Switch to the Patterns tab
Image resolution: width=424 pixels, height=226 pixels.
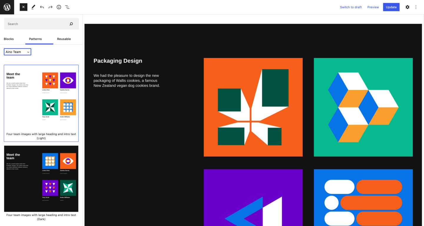[35, 39]
